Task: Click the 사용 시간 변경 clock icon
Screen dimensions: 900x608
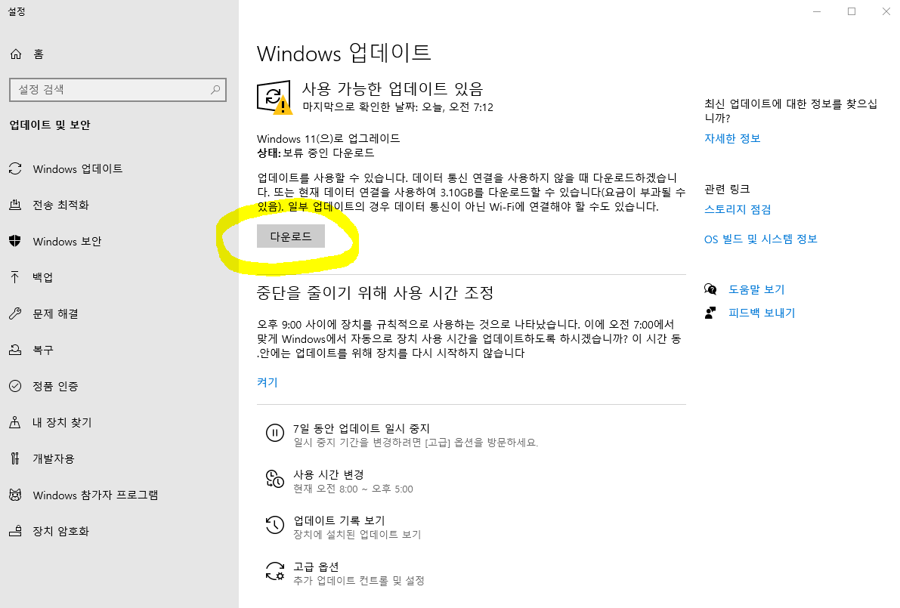Action: coord(275,479)
